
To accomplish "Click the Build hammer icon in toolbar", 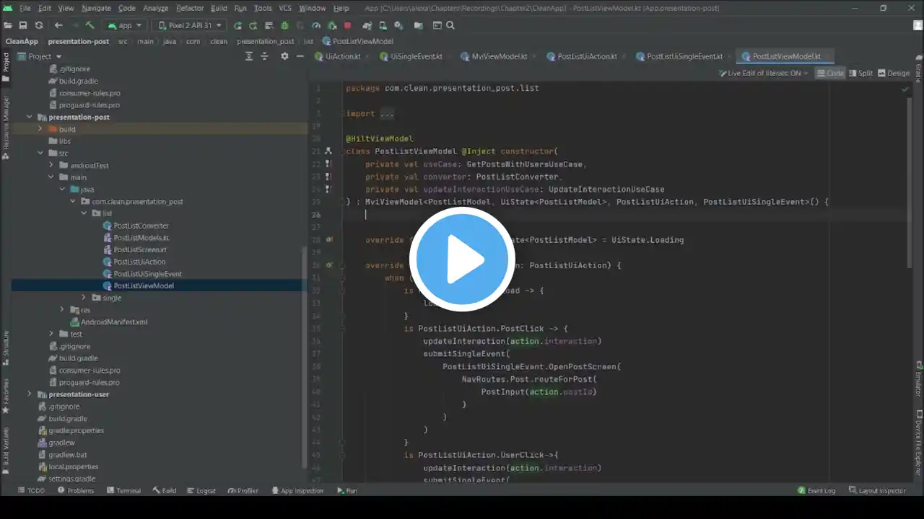I will click(x=90, y=25).
